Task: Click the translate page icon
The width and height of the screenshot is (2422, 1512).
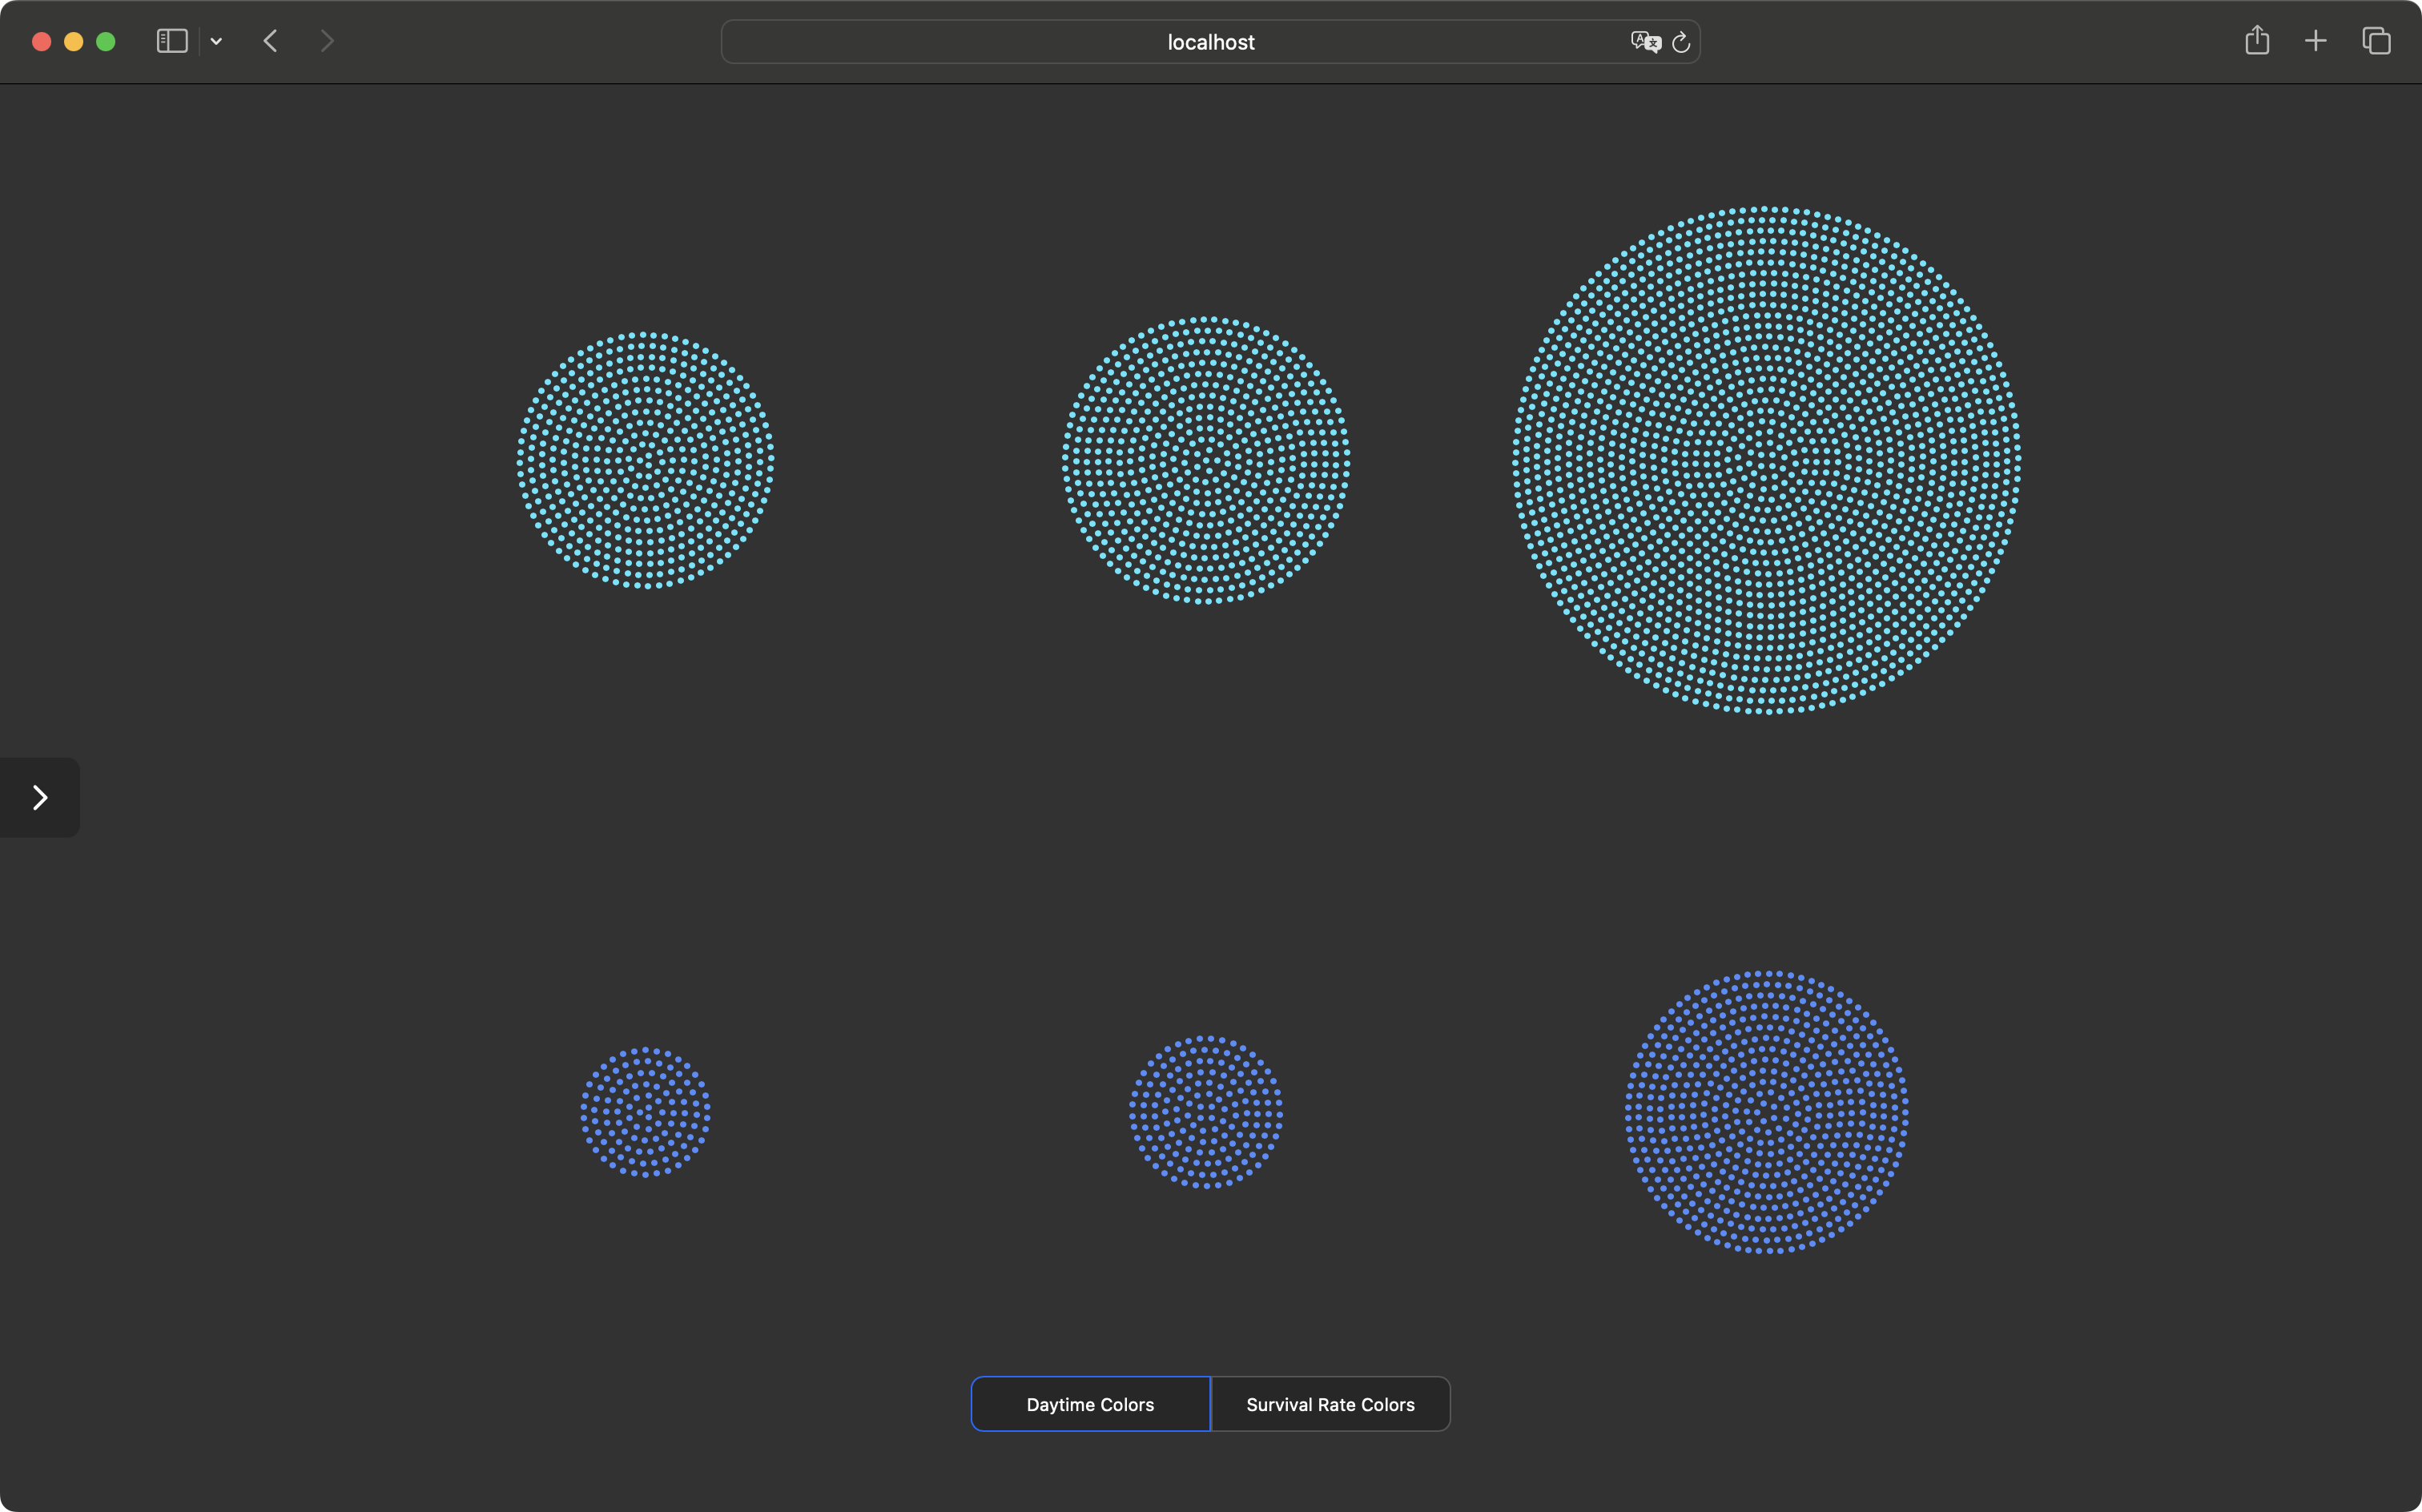Action: pos(1644,42)
